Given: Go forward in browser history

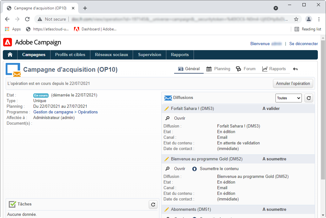Looking at the screenshot, I should (x=17, y=19).
